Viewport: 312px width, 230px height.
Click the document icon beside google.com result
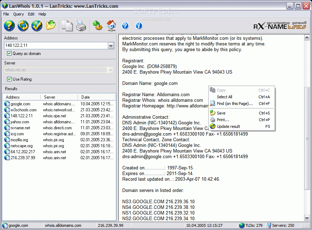(7, 104)
